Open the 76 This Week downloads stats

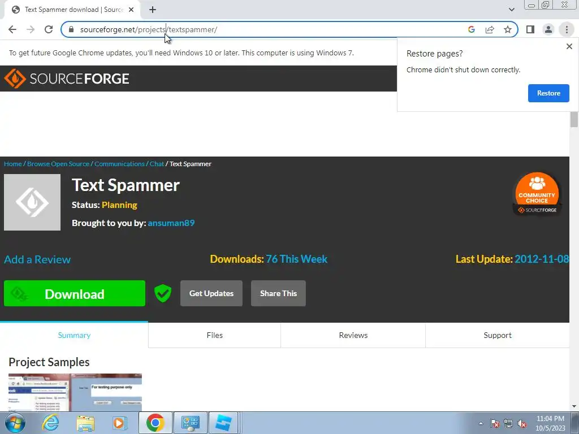coord(296,259)
